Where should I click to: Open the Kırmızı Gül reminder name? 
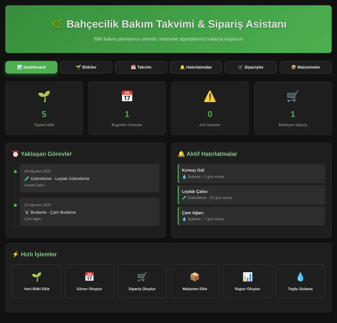point(193,170)
